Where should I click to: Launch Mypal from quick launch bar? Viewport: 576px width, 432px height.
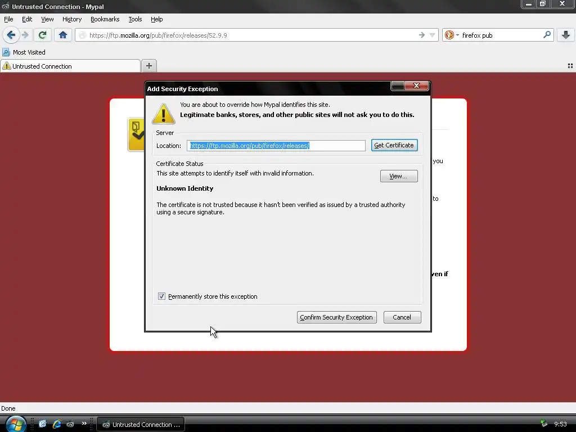(70, 424)
